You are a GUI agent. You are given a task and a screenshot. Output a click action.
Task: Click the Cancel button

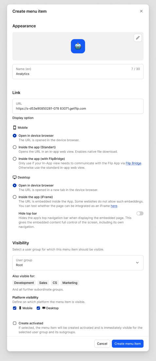[102, 344]
